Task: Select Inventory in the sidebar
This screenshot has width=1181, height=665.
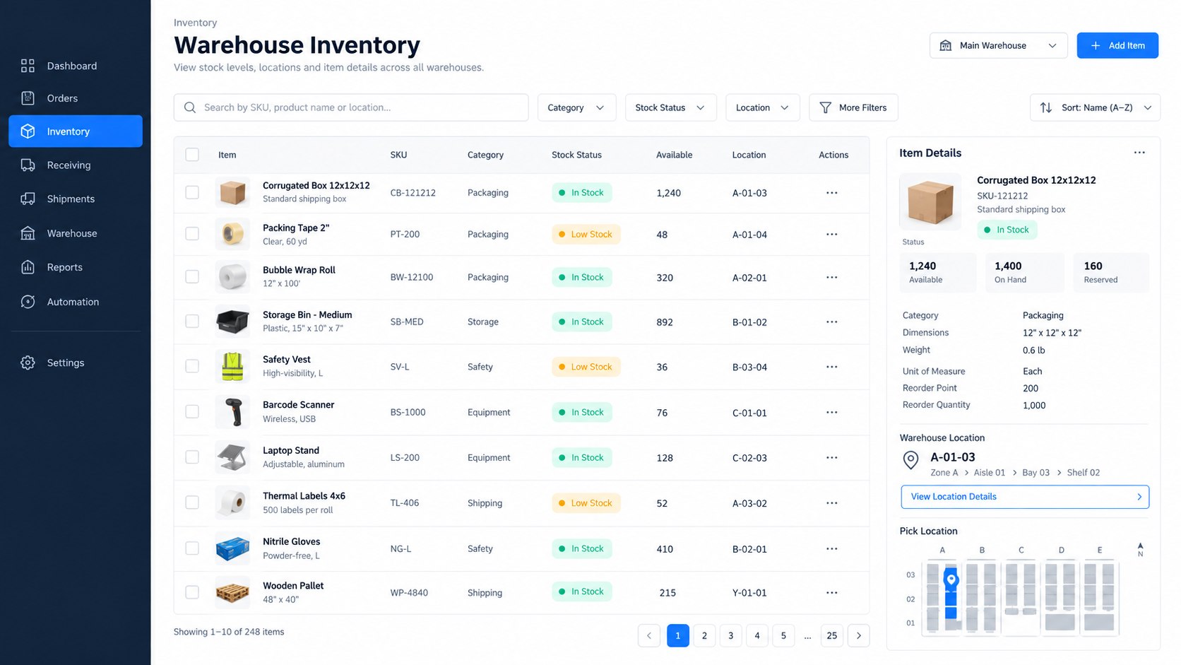Action: click(76, 131)
